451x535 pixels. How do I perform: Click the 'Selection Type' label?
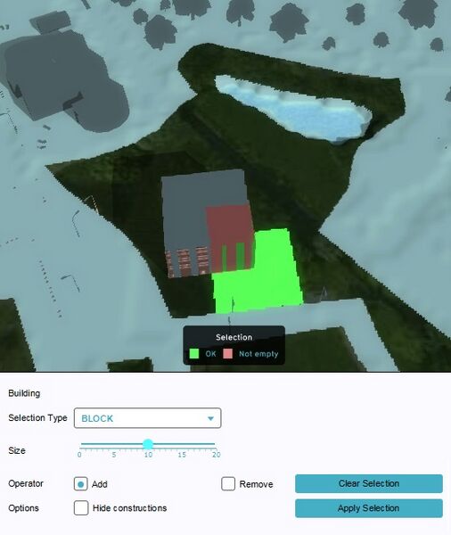click(37, 417)
